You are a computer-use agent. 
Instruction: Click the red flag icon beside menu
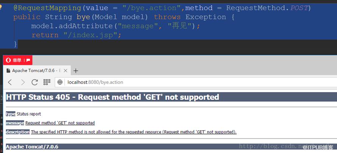[x=28, y=60]
